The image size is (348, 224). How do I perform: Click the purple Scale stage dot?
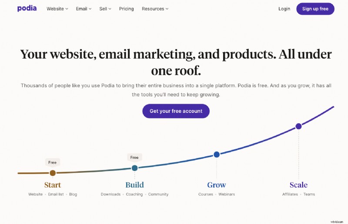[x=298, y=126]
